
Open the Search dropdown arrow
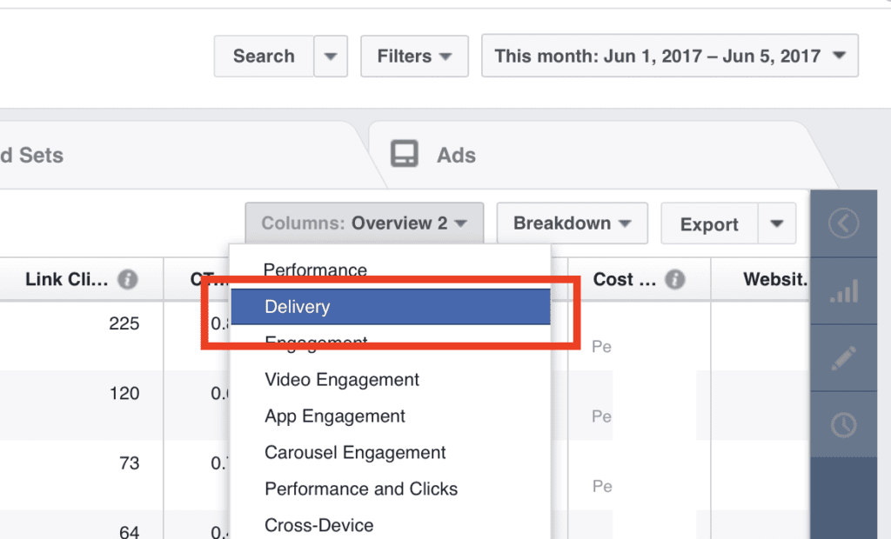pyautogui.click(x=331, y=55)
